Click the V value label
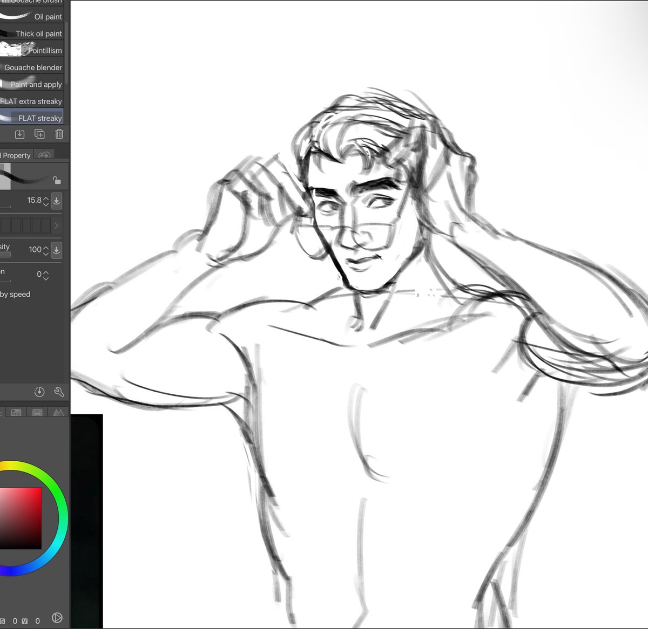 (24, 621)
